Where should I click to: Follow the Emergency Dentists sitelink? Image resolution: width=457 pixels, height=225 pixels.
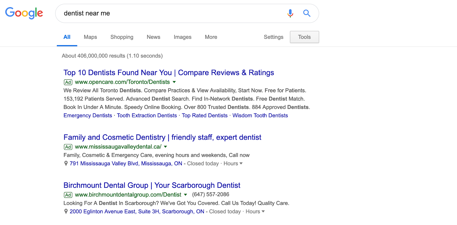[88, 116]
